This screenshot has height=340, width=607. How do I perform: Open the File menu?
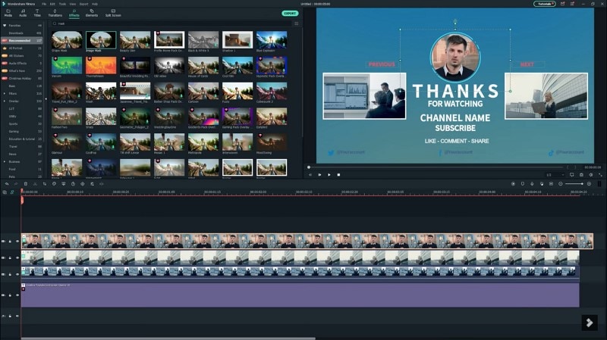44,4
